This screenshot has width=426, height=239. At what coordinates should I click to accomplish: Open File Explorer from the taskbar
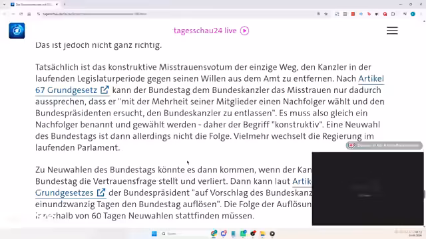tap(262, 234)
